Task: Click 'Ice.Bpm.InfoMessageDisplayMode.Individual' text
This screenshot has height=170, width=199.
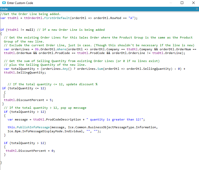Action: (45, 131)
